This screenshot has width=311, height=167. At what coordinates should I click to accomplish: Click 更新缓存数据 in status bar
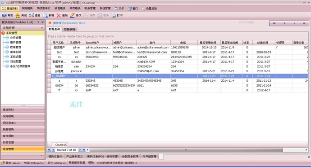pos(77,163)
